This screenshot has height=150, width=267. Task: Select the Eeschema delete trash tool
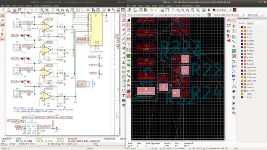pos(123,105)
